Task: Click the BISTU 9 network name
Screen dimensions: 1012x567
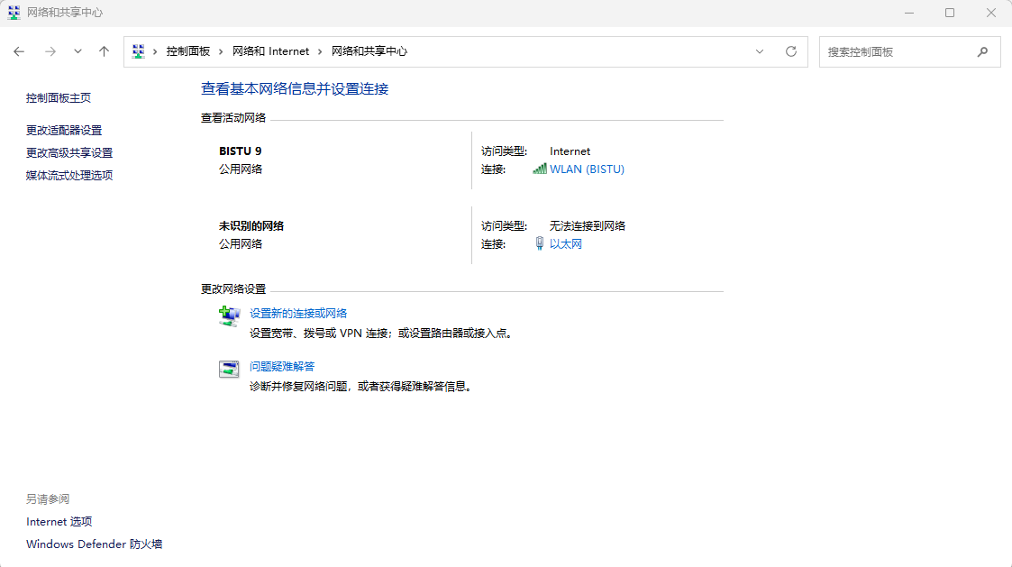Action: click(240, 151)
